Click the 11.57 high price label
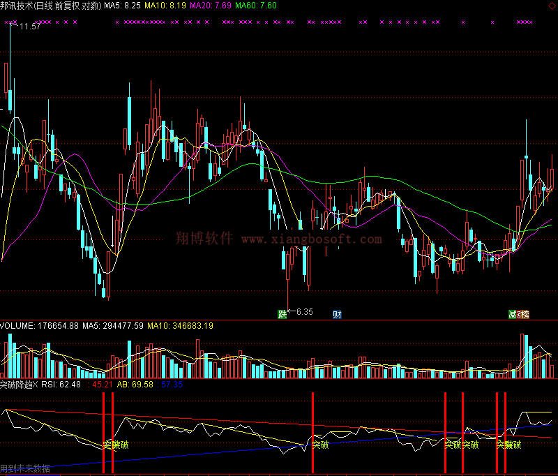Viewport: 558px width, 476px height. click(30, 27)
